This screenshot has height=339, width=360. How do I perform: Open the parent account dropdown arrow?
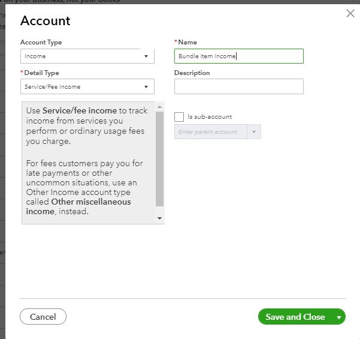pos(254,132)
